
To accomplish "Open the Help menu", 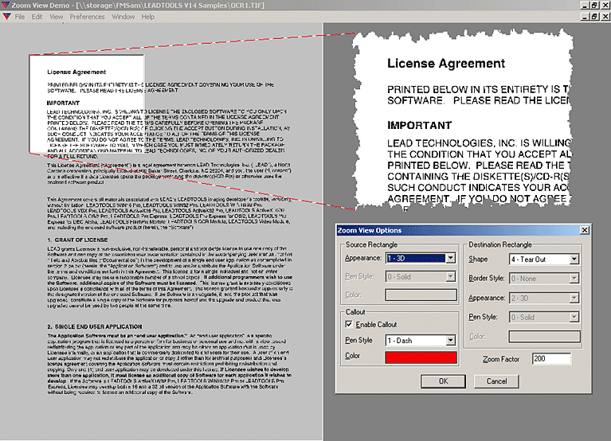I will click(147, 17).
